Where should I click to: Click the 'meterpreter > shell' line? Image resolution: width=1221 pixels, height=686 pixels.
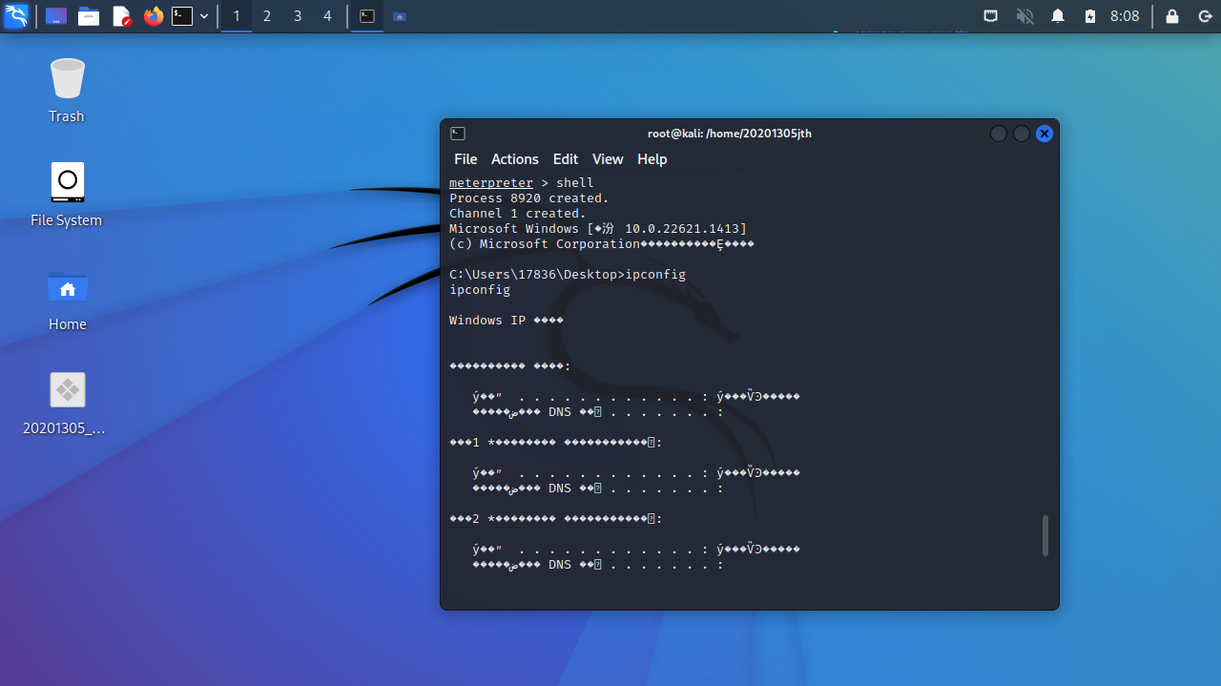pyautogui.click(x=522, y=183)
